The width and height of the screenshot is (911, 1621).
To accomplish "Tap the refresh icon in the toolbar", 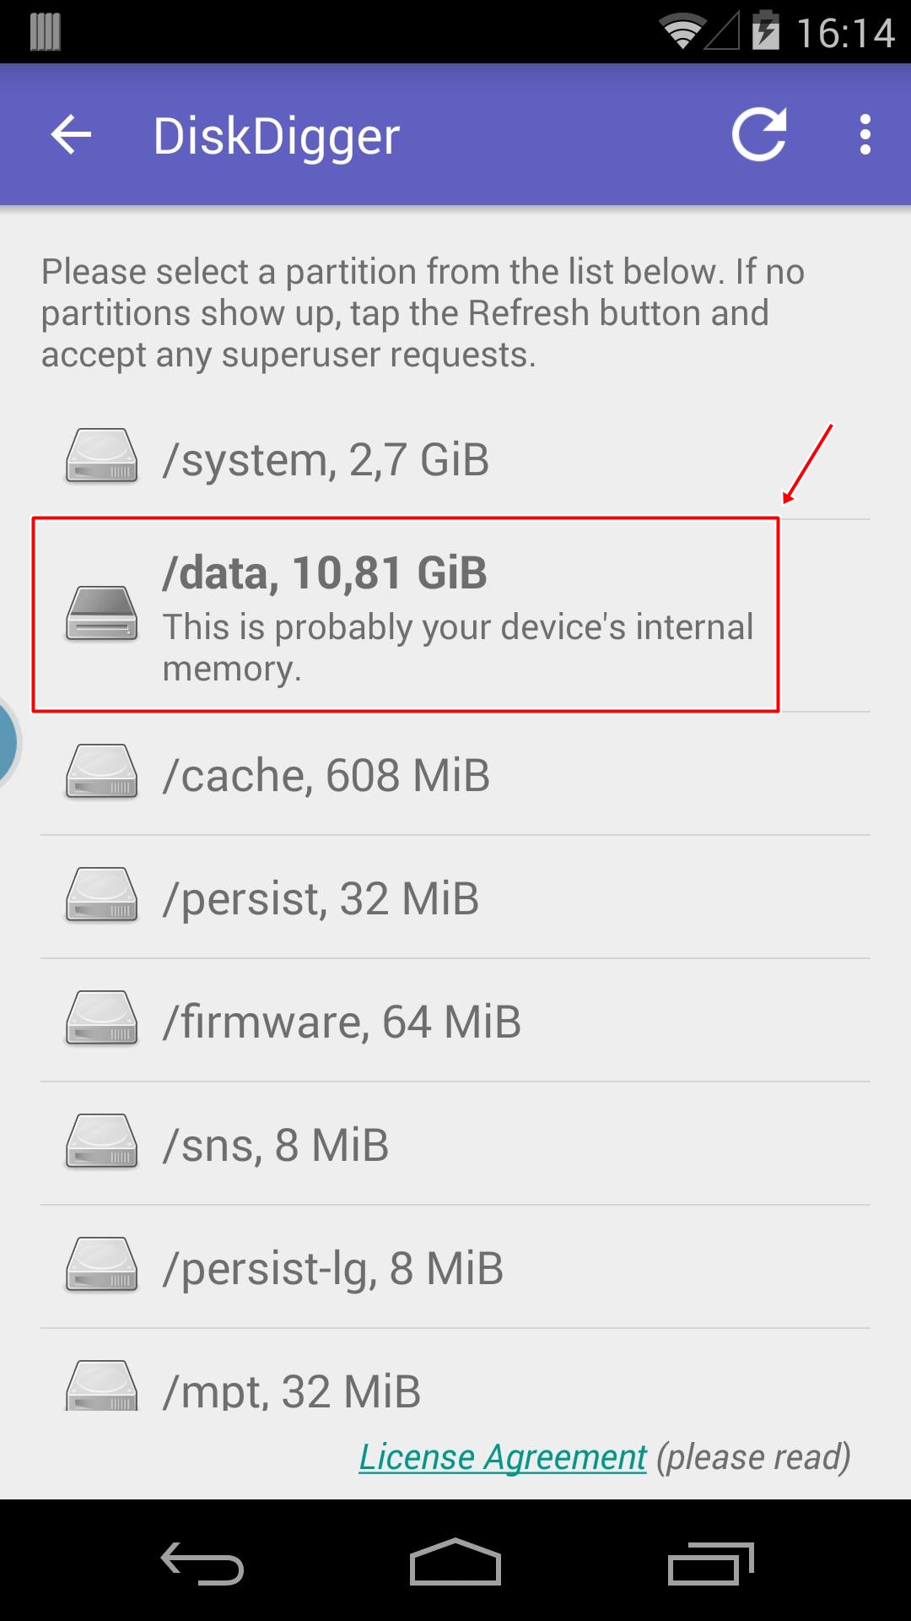I will pyautogui.click(x=758, y=136).
